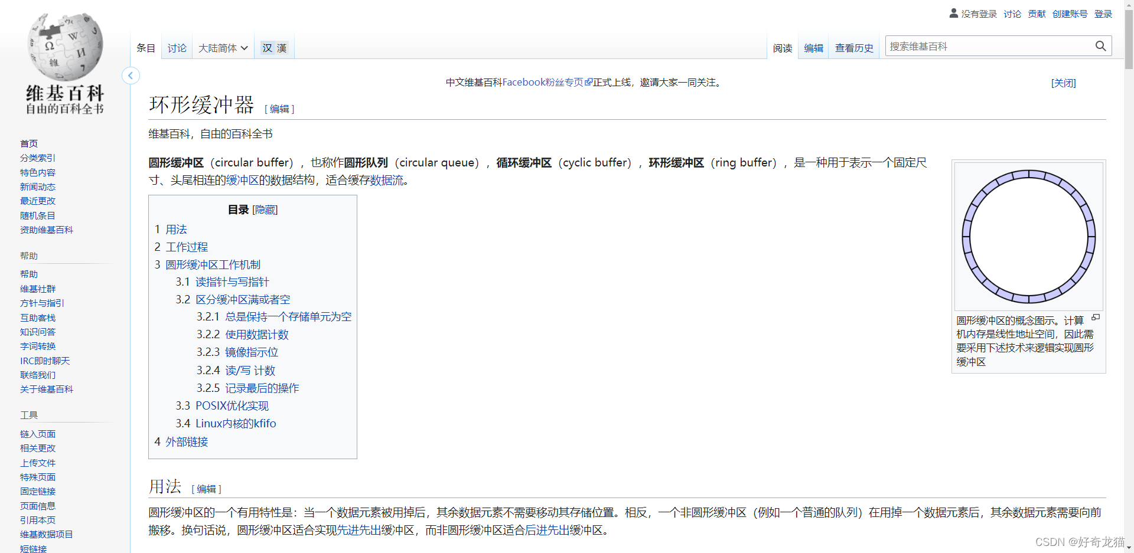Open 首页 in the left sidebar
The image size is (1134, 553).
click(29, 143)
